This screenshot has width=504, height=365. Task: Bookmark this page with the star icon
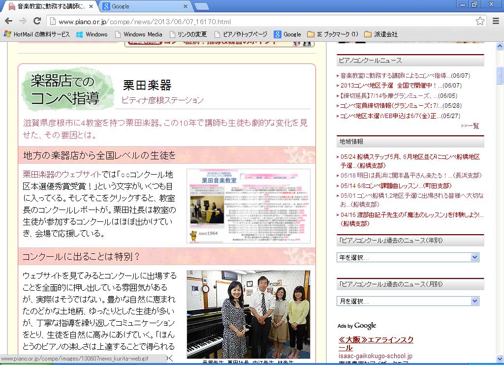[480, 21]
